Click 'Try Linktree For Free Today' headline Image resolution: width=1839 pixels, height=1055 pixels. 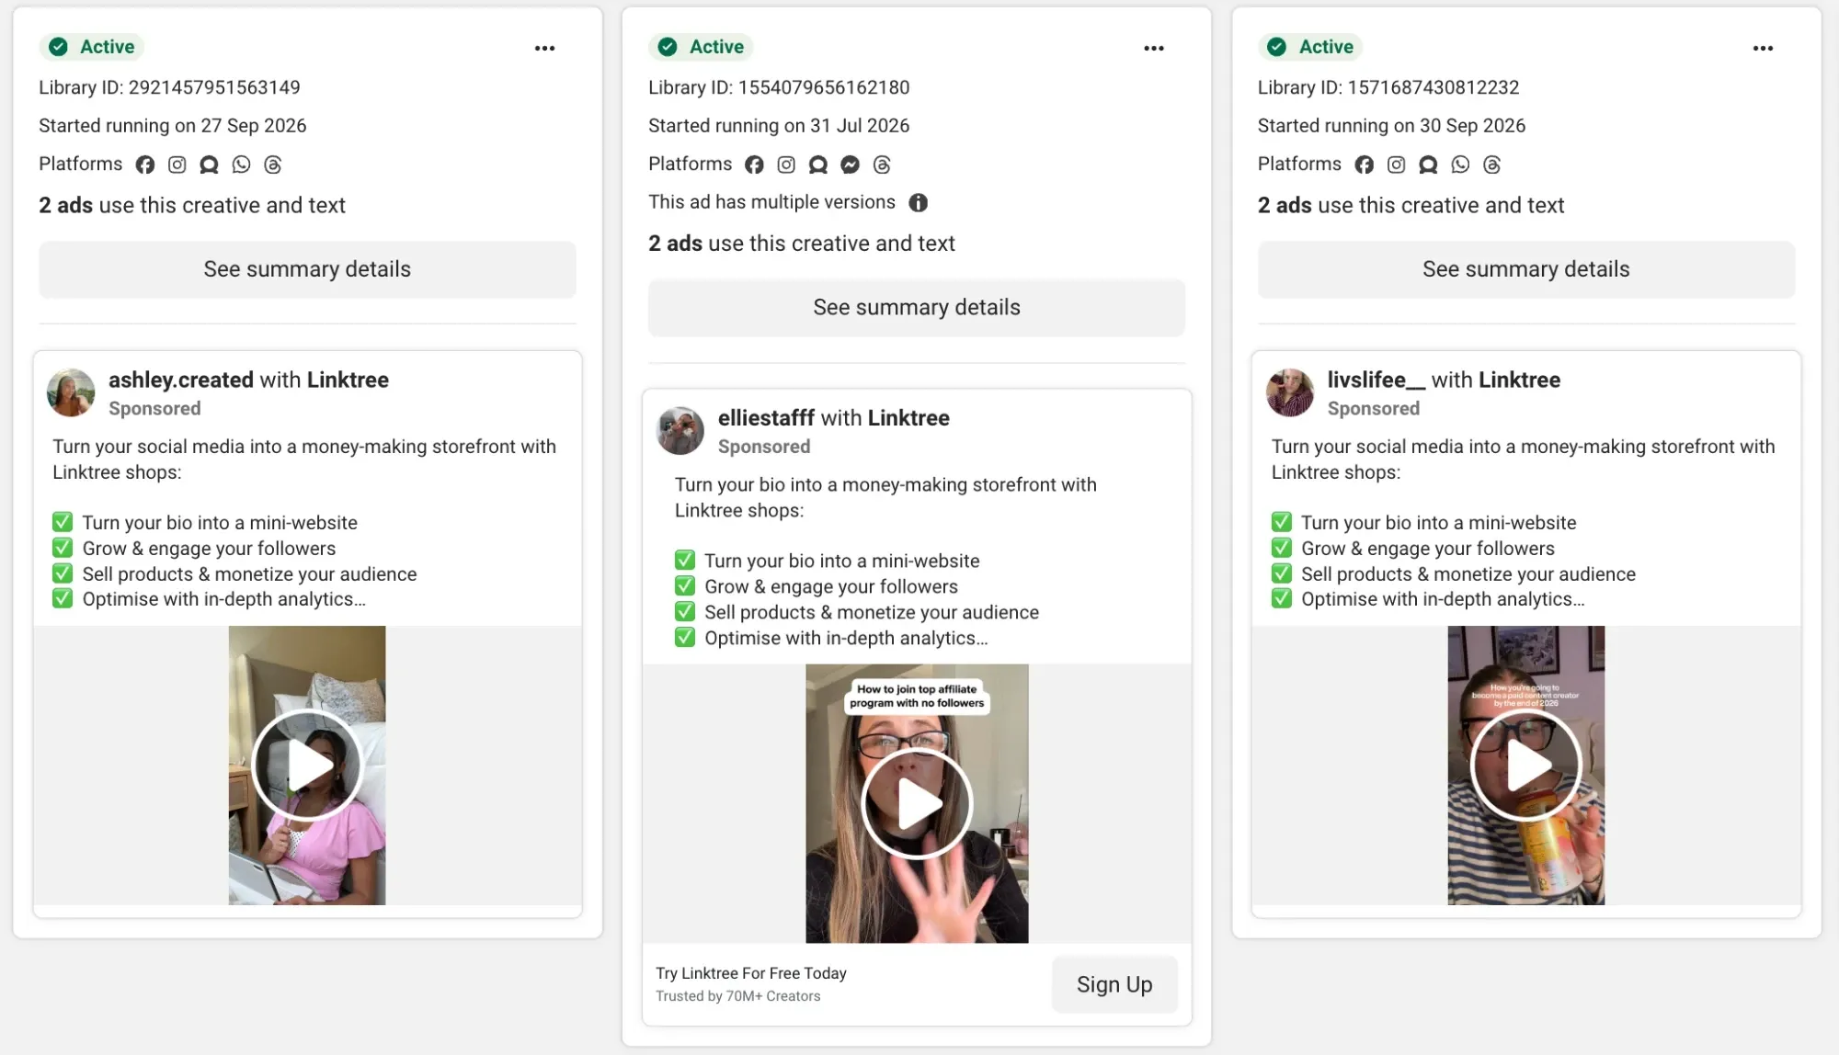751,973
